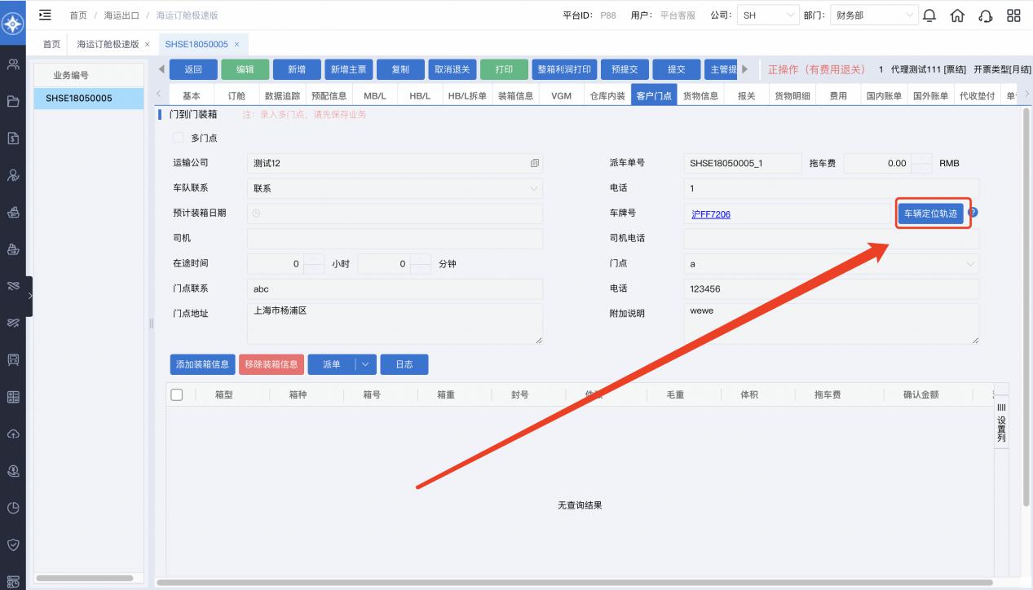Image resolution: width=1033 pixels, height=590 pixels.
Task: Open the four-squares app grid icon
Action: (1013, 15)
